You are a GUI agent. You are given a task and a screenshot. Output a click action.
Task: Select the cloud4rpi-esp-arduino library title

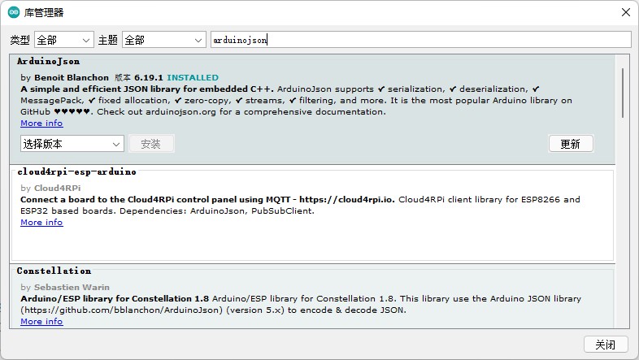click(x=76, y=171)
